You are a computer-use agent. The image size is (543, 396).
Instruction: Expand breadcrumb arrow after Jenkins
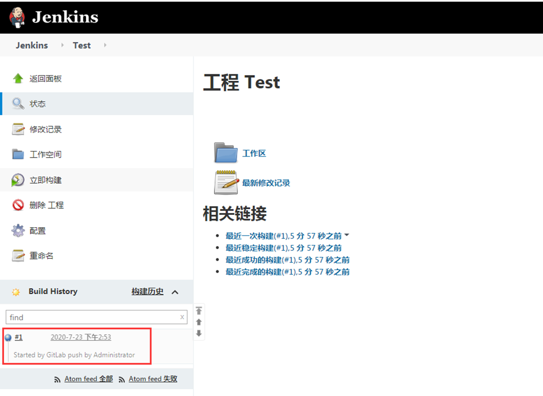[x=62, y=45]
